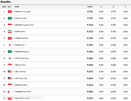Click the Macau flag beside WONG Weng Ian
This screenshot has height=101, width=131.
[10, 52]
